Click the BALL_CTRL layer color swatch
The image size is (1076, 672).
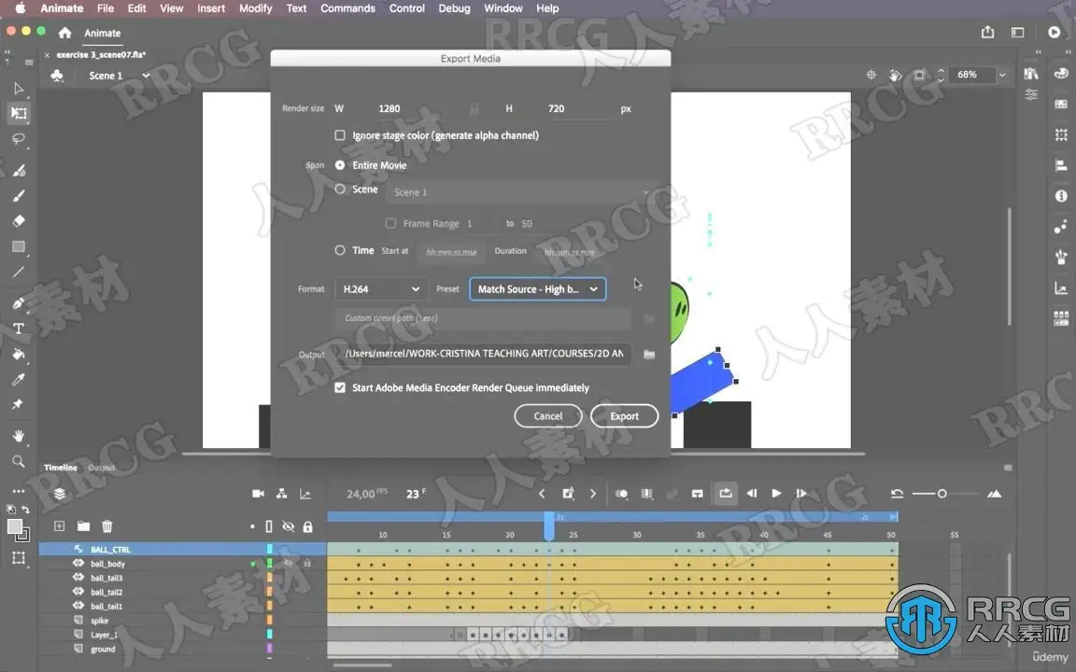tap(270, 549)
